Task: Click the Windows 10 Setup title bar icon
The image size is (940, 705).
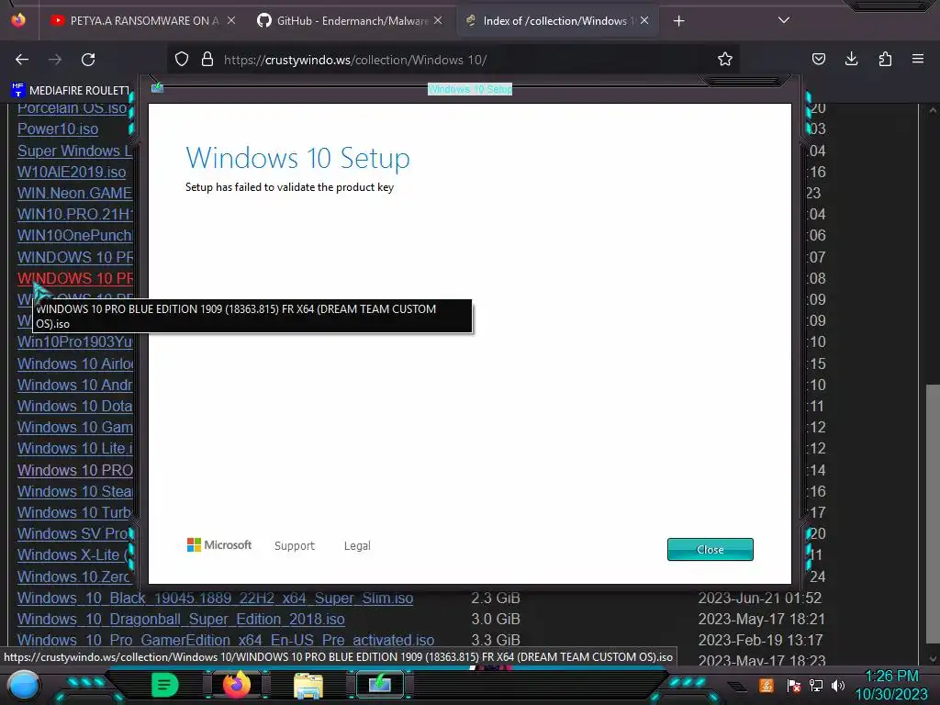Action: click(157, 88)
